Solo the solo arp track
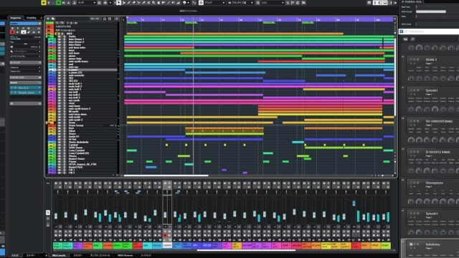The image size is (459, 258). [64, 67]
